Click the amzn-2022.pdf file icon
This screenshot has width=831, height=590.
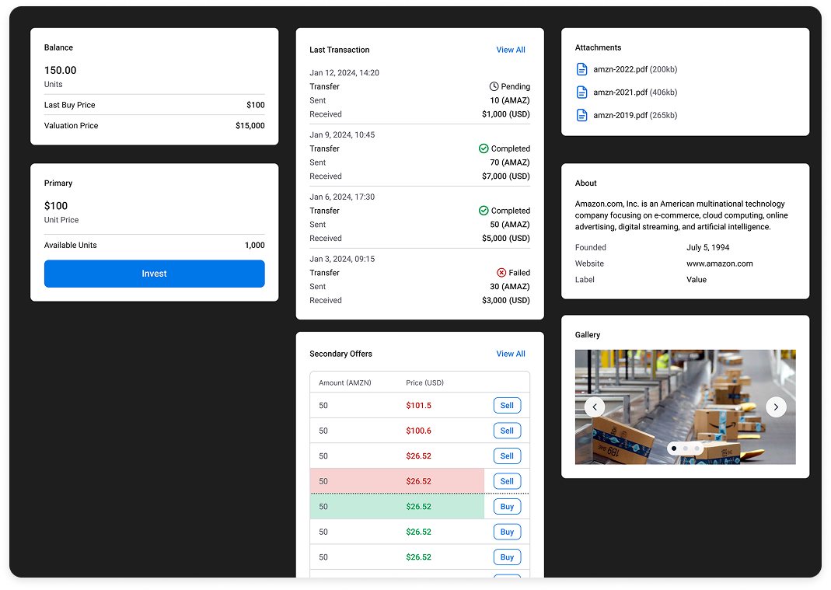581,69
